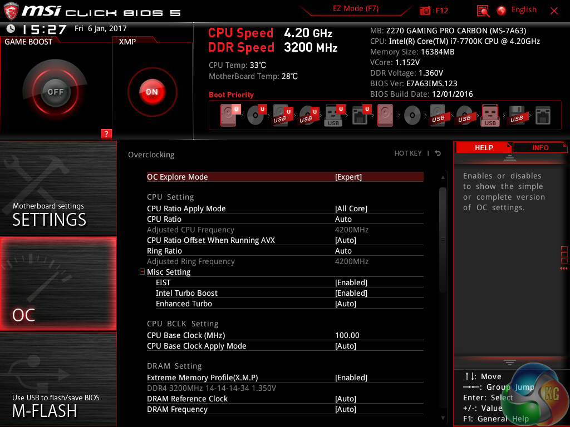The width and height of the screenshot is (570, 427).
Task: Toggle the XMP ON button
Action: [152, 92]
